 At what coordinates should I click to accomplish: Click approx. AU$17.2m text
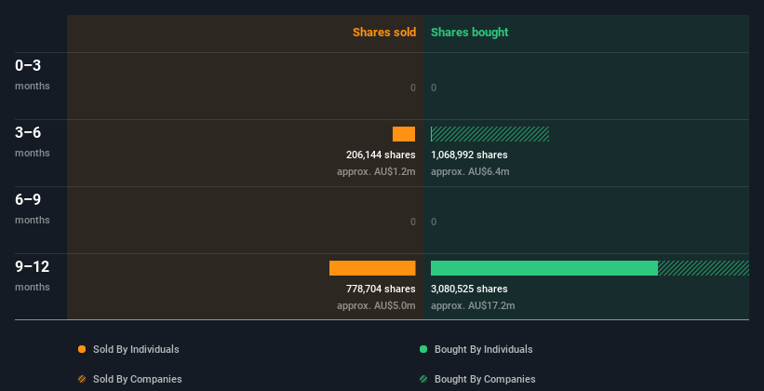point(473,305)
